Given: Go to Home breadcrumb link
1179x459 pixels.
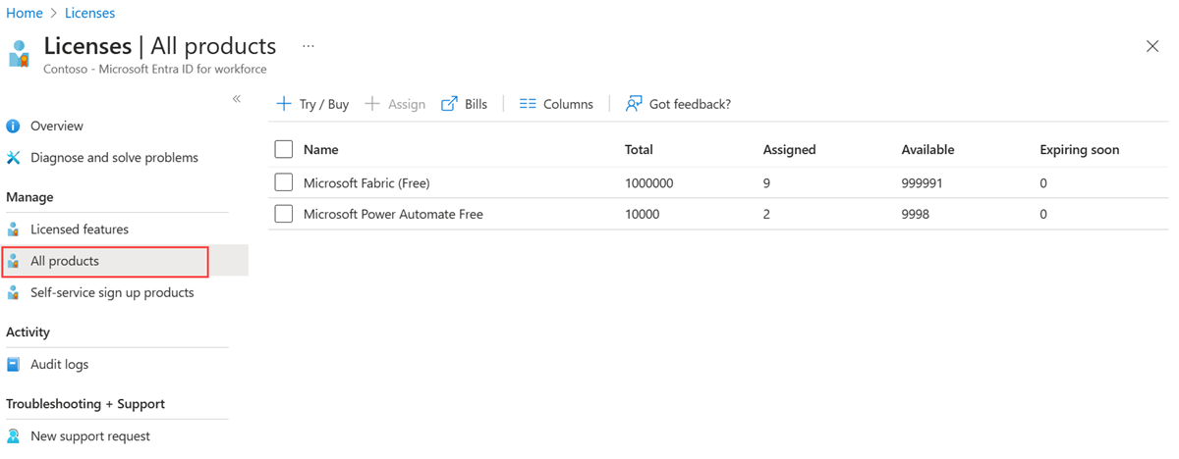Looking at the screenshot, I should coord(25,13).
